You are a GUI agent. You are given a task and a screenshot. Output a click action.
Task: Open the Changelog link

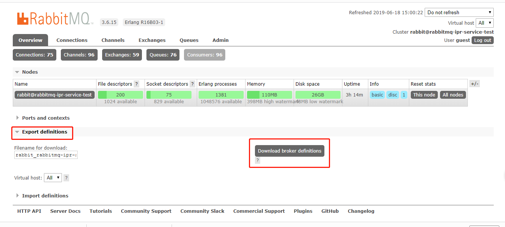361,211
